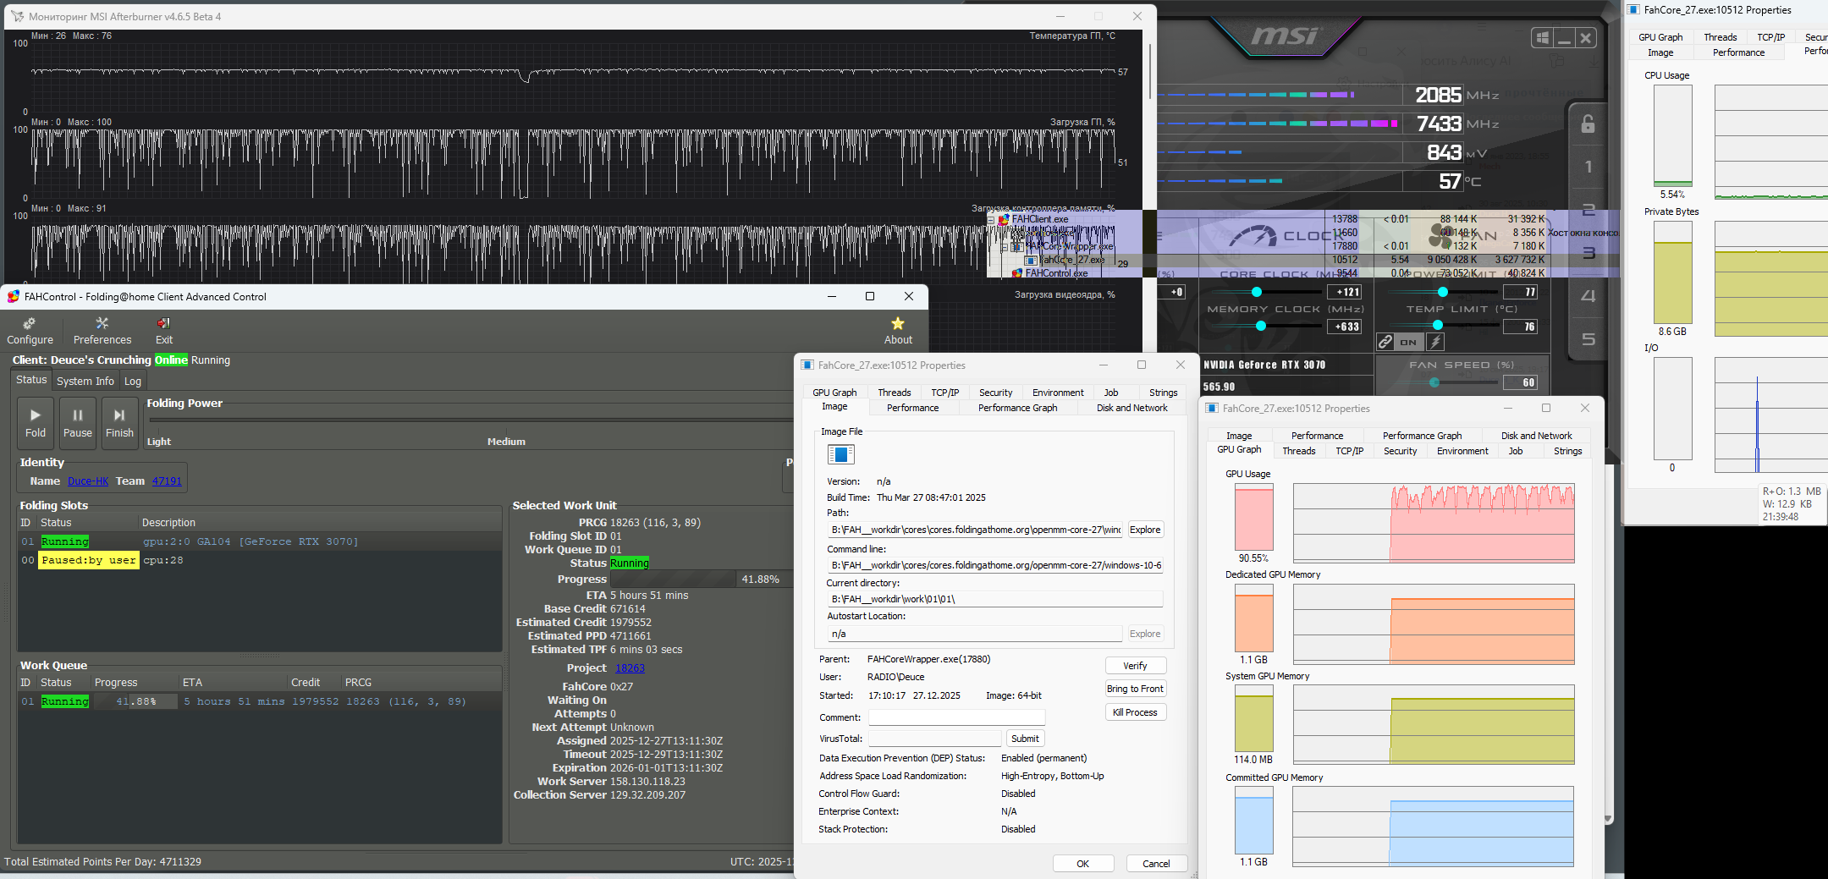
Task: Click Cancel in the Properties dialog
Action: [x=1156, y=864]
